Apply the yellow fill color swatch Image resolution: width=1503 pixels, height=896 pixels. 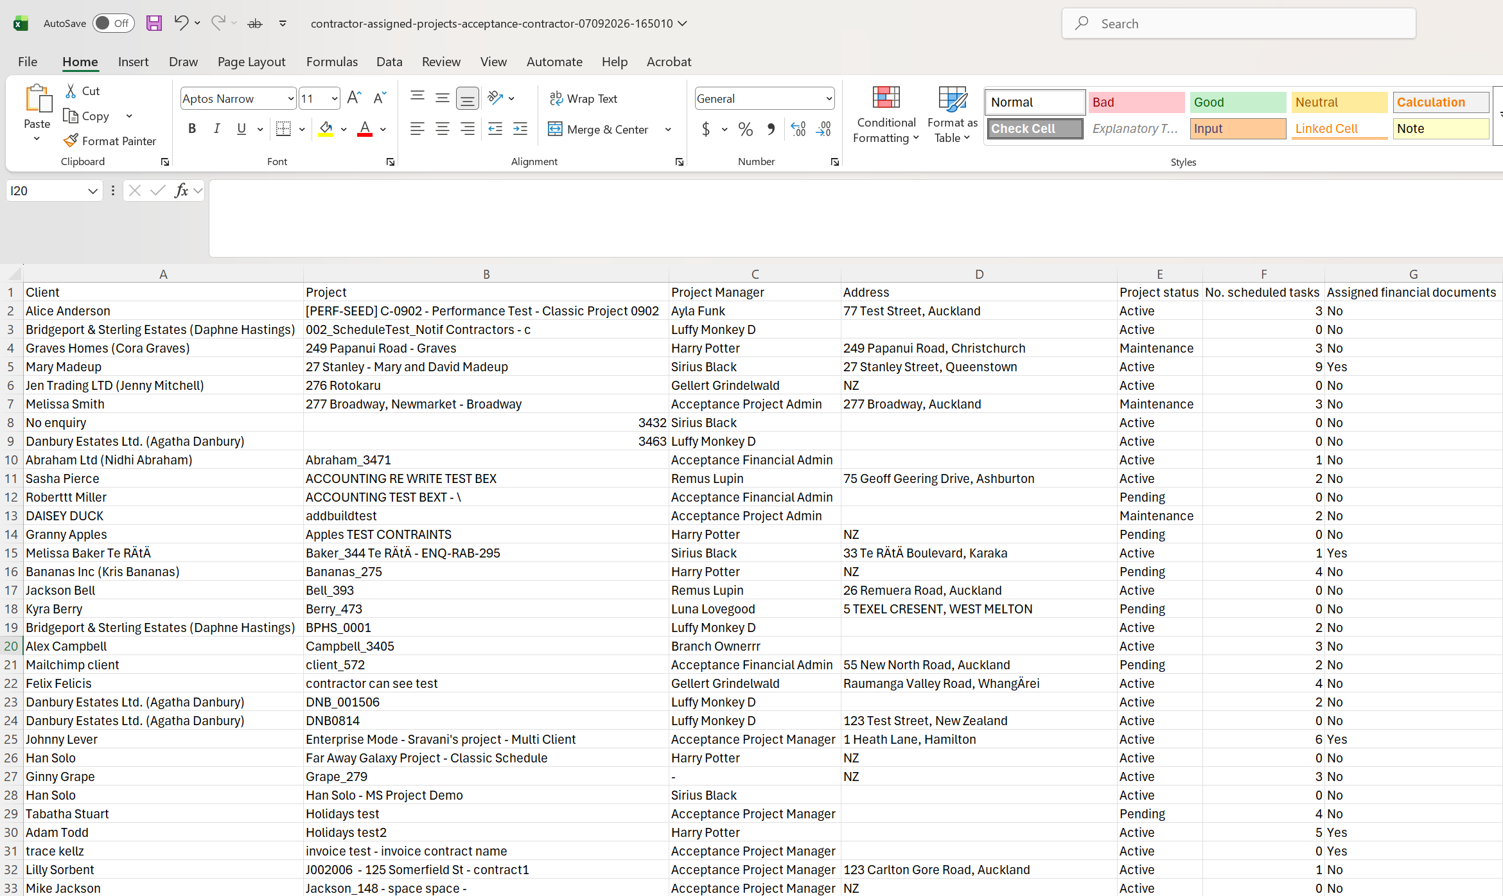[x=326, y=129]
